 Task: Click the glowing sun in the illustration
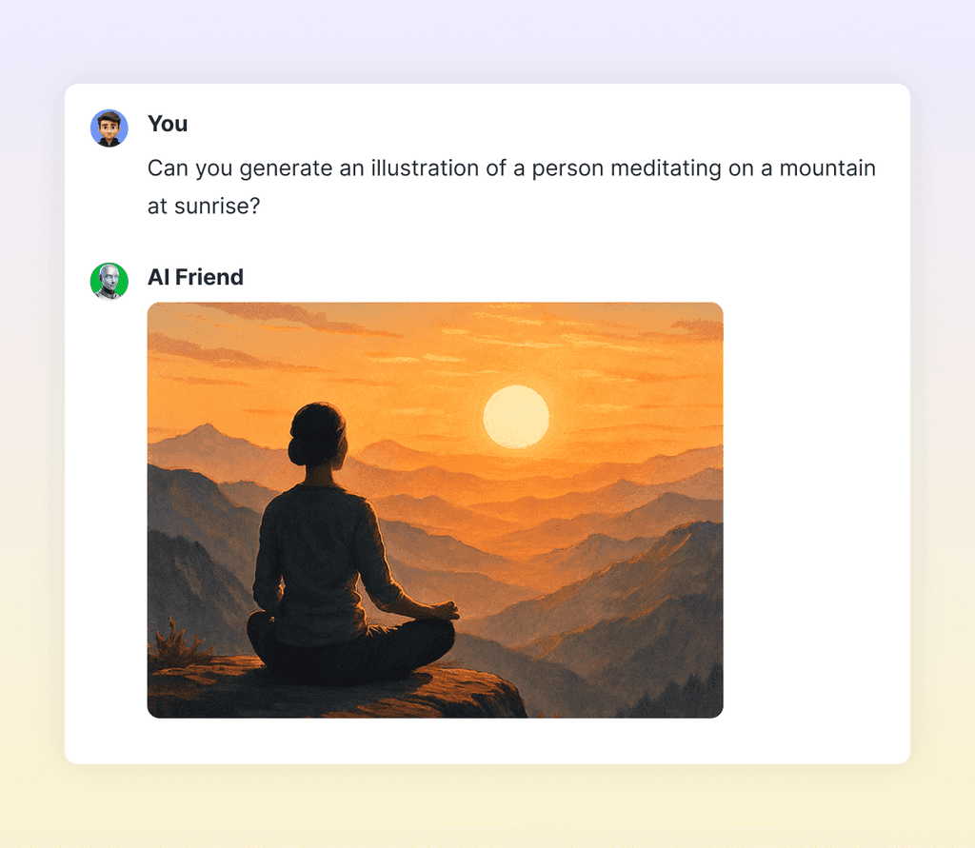point(516,417)
